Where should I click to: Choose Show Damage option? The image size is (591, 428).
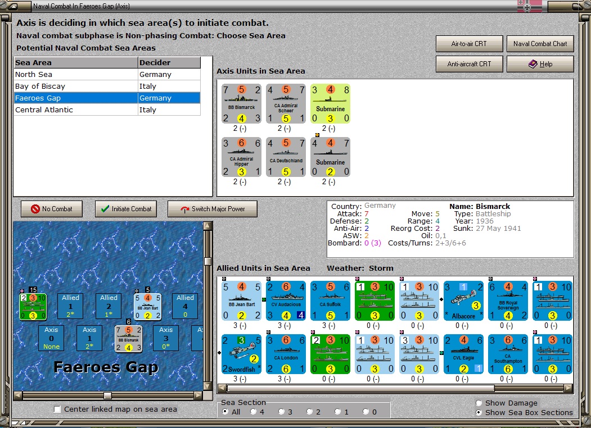coord(479,403)
